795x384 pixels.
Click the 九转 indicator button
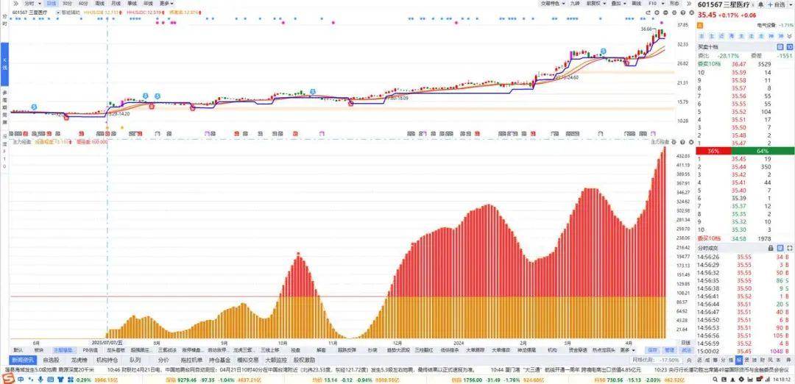(x=574, y=4)
